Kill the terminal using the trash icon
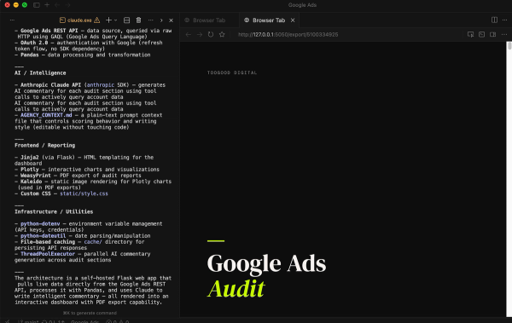 [x=138, y=20]
